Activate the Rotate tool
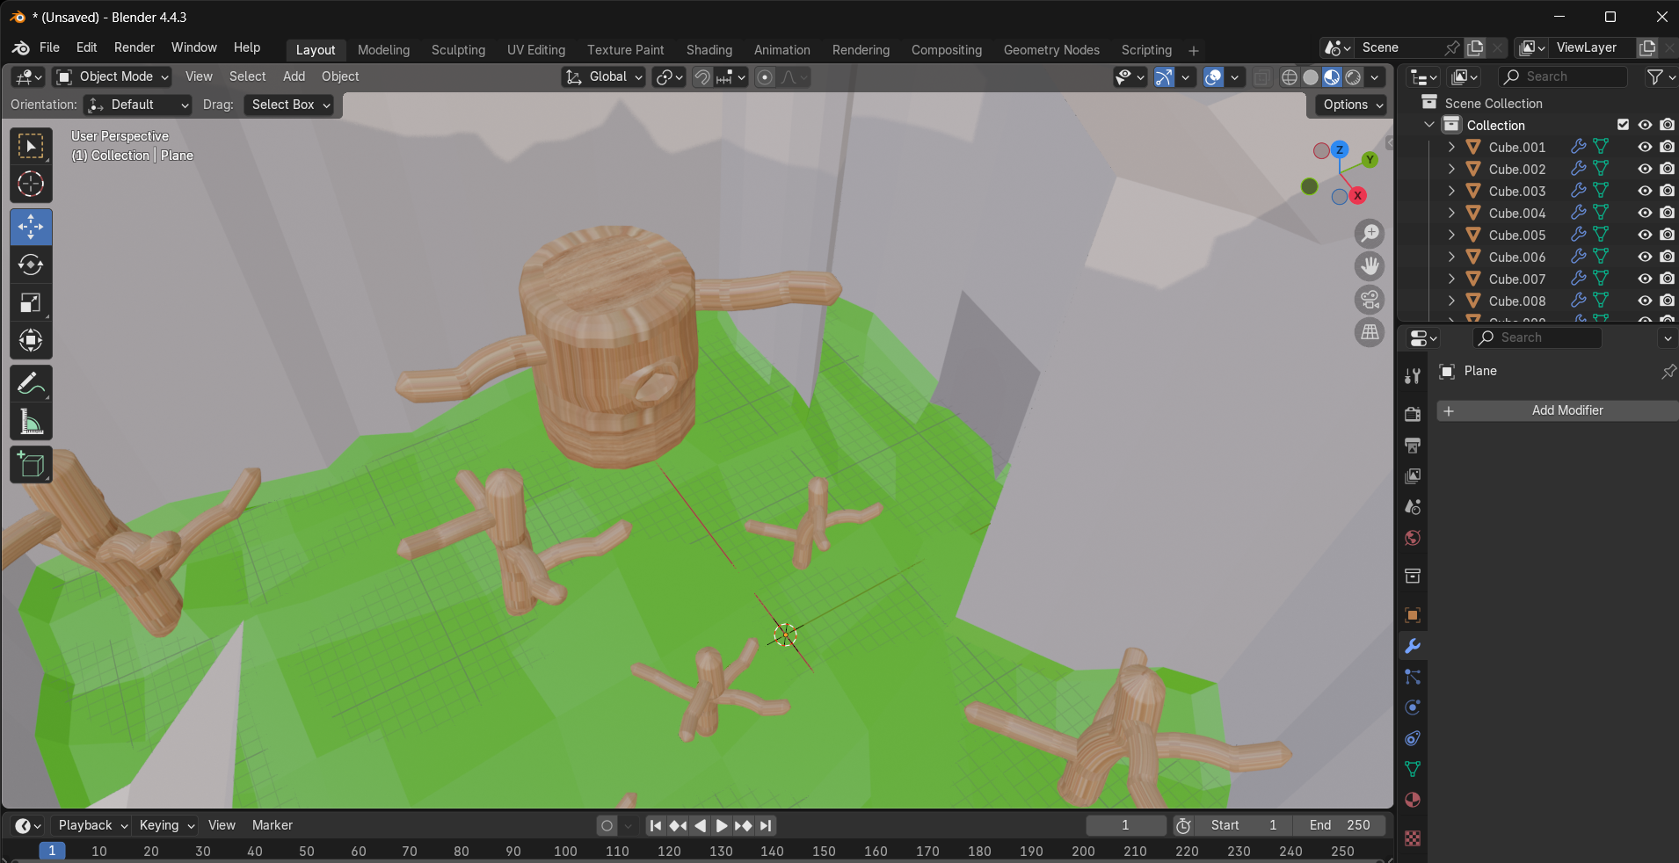This screenshot has width=1679, height=863. coord(31,265)
